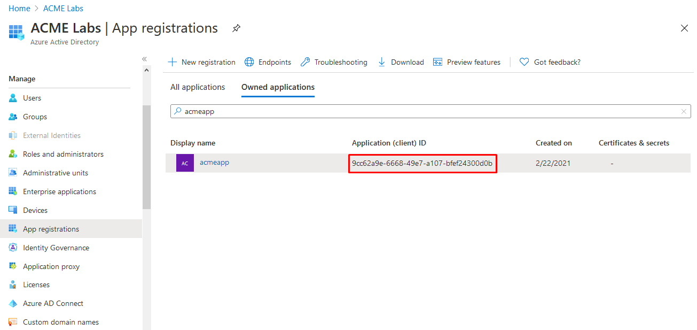
Task: Navigate to Home in the breadcrumb
Action: coord(19,9)
